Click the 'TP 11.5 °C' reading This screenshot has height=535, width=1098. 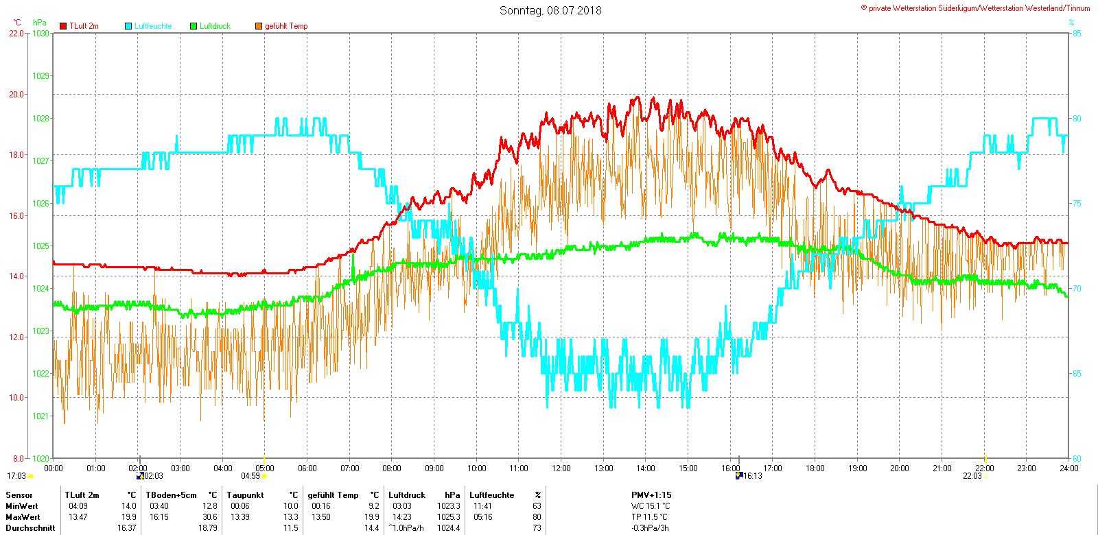(x=650, y=517)
